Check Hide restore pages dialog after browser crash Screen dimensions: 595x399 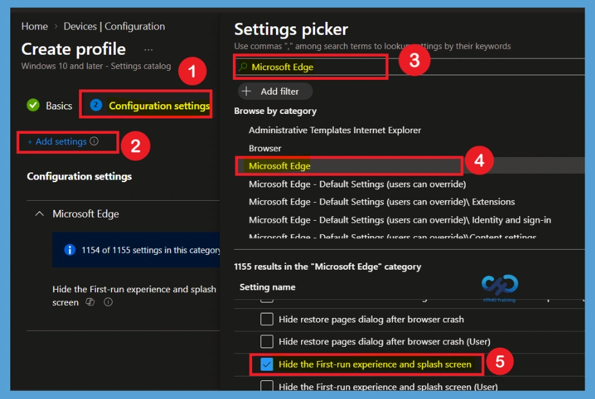pos(267,319)
